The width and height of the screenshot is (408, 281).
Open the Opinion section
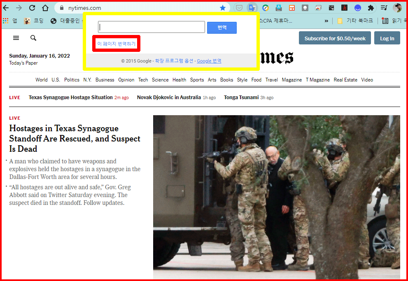tap(126, 80)
